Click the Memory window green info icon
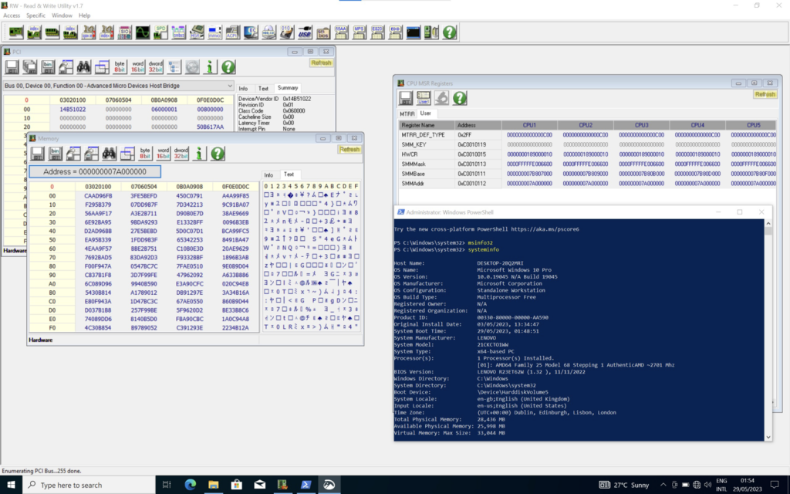 pyautogui.click(x=200, y=154)
